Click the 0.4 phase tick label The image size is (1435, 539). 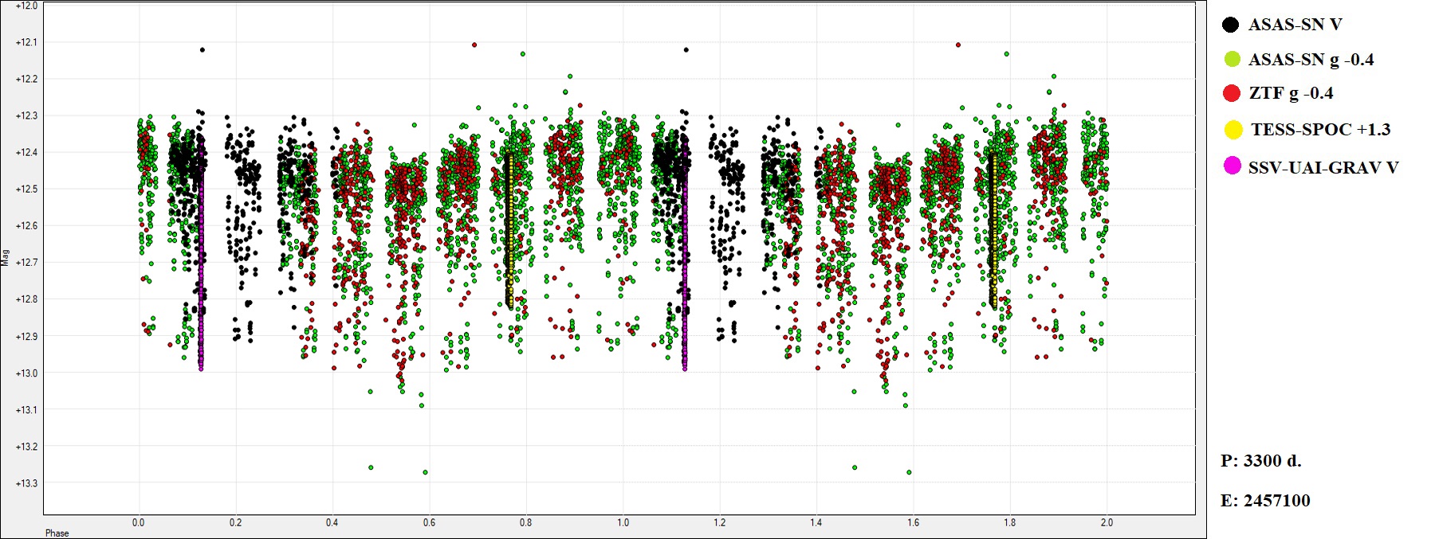(x=332, y=522)
